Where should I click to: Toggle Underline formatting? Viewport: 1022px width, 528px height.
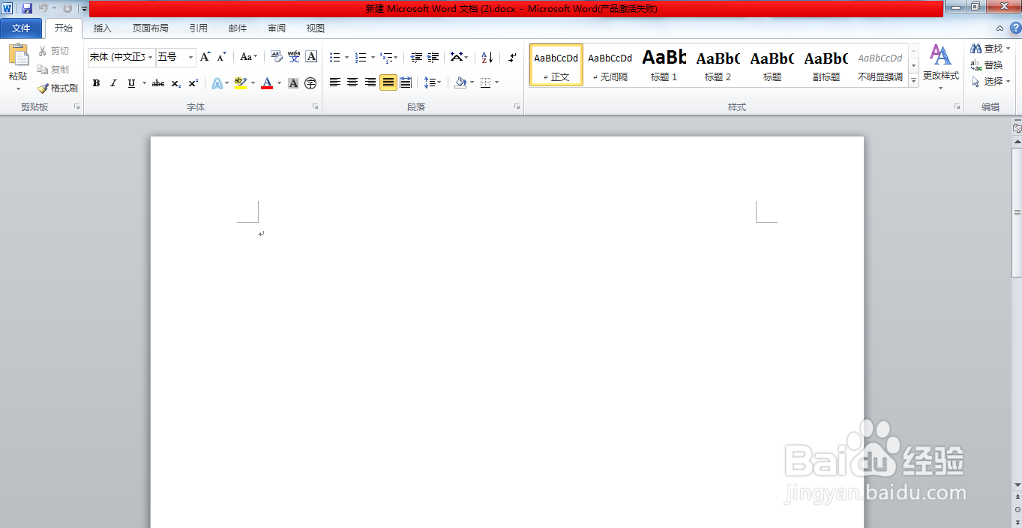pyautogui.click(x=131, y=83)
